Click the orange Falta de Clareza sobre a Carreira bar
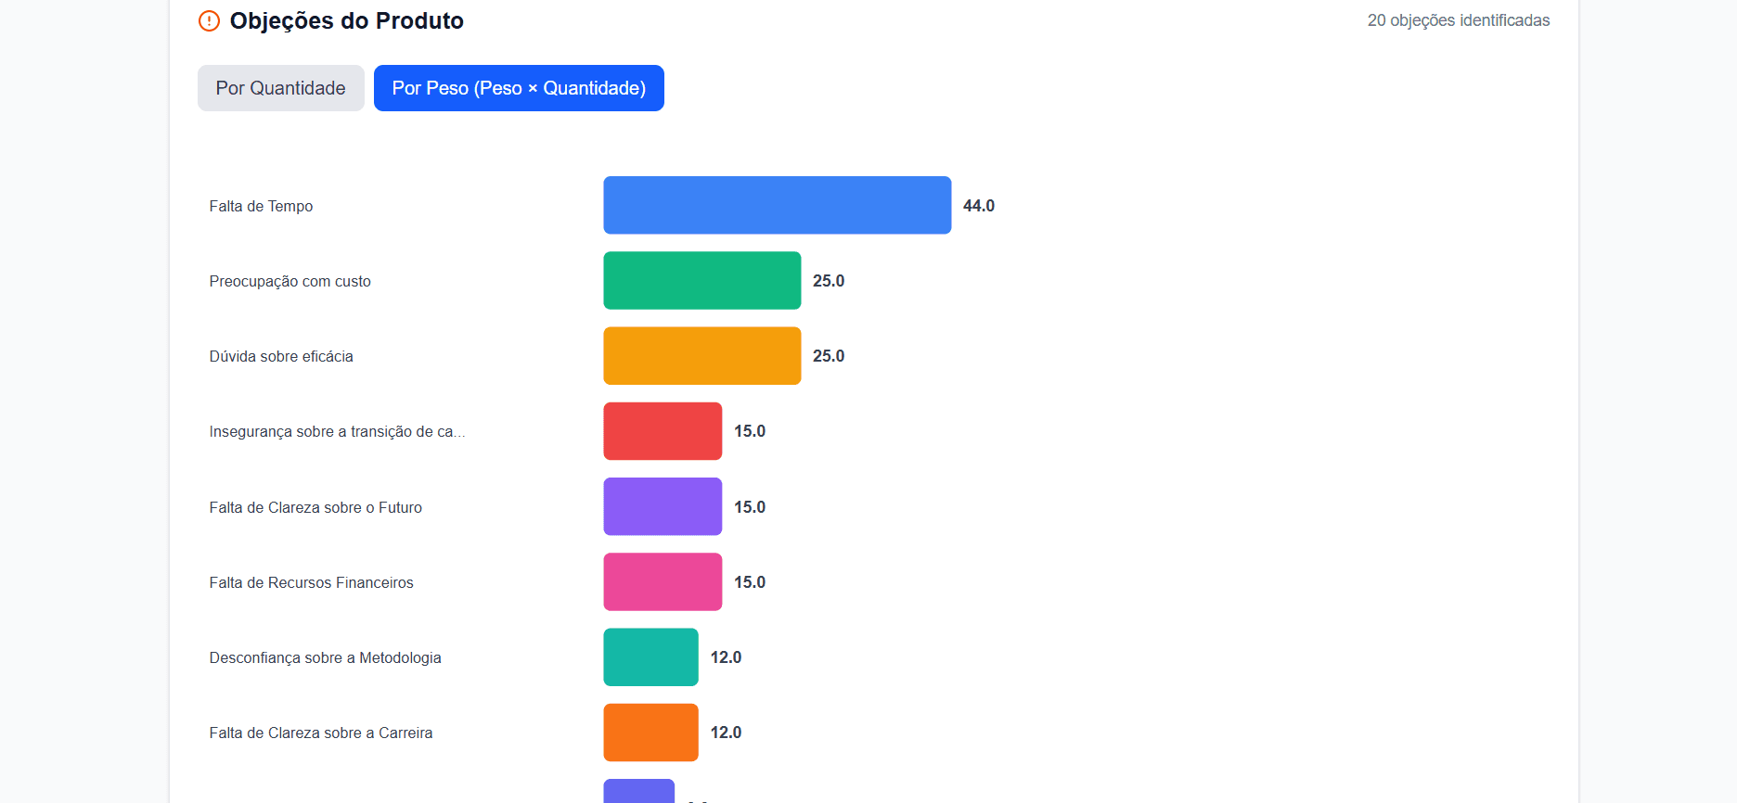This screenshot has width=1737, height=803. 650,733
